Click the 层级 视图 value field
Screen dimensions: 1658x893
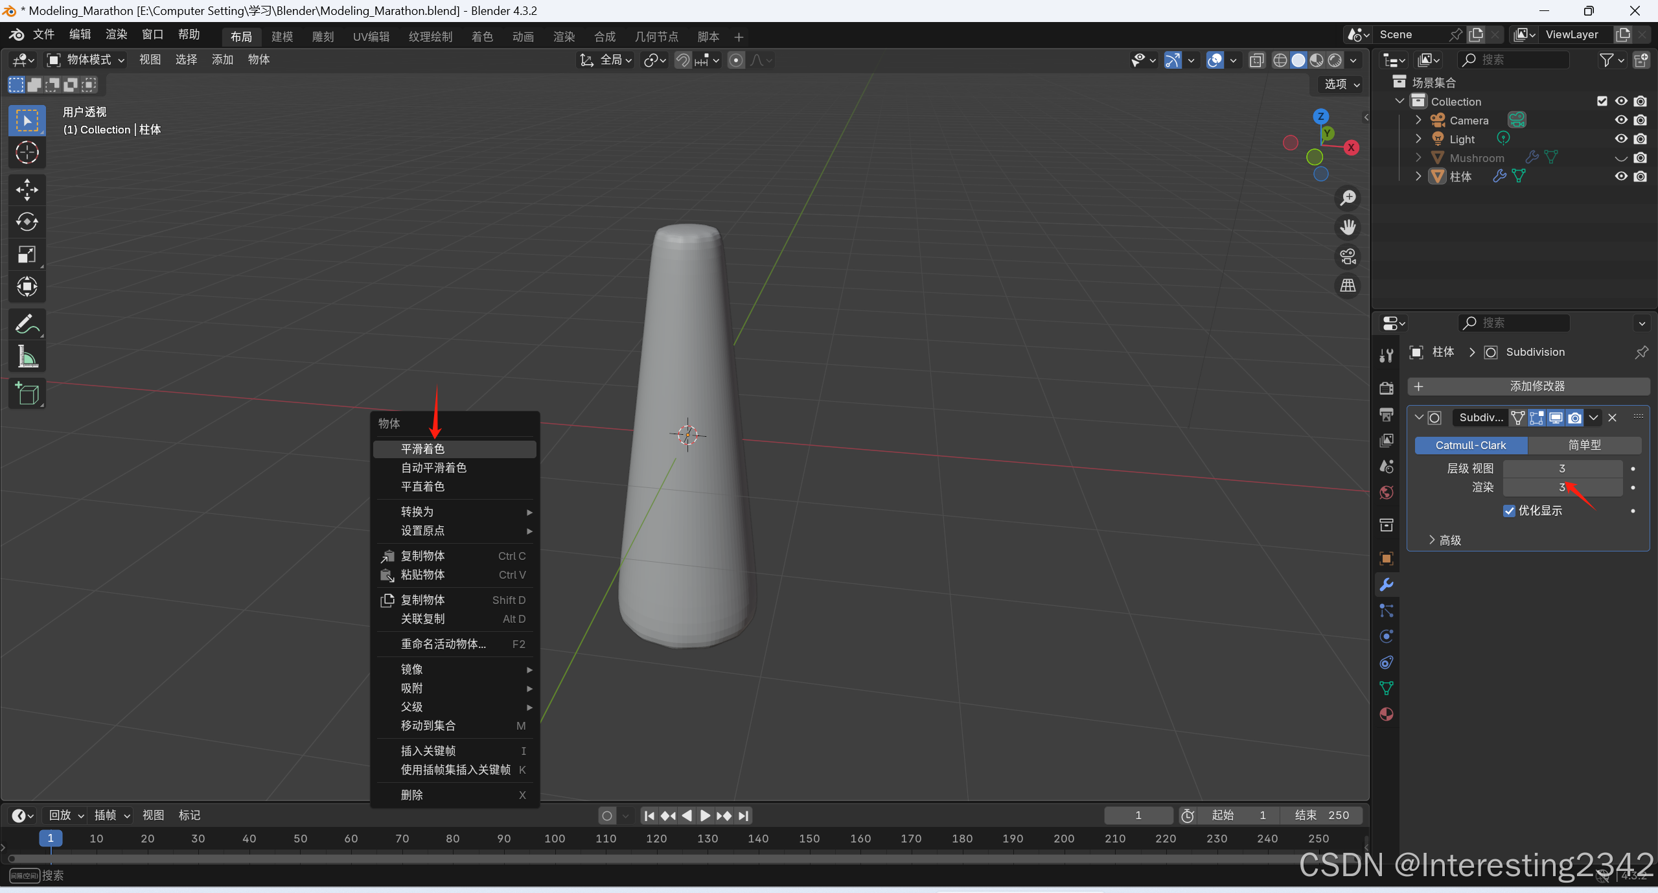click(x=1561, y=469)
